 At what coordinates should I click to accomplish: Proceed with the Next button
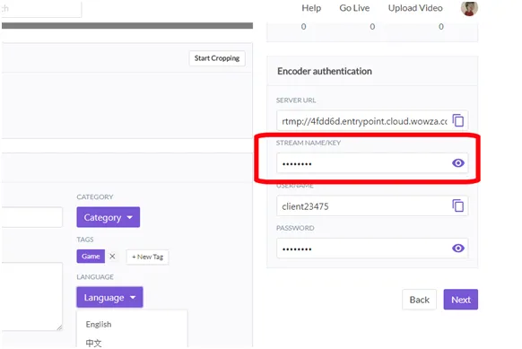point(461,300)
